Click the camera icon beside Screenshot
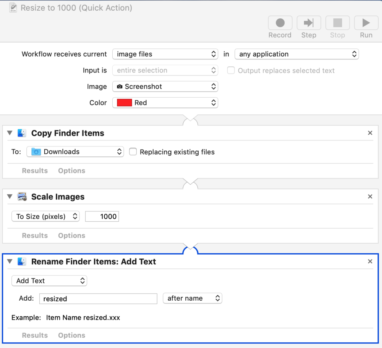 click(120, 87)
